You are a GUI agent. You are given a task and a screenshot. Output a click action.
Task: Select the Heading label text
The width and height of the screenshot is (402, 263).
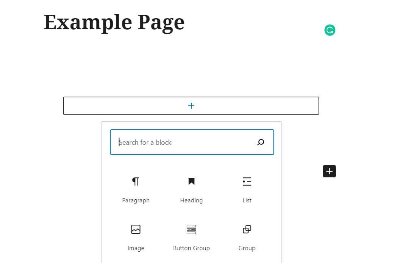(191, 200)
